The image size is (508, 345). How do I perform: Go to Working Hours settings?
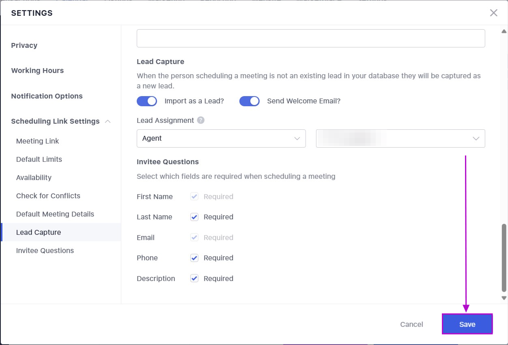(x=37, y=71)
